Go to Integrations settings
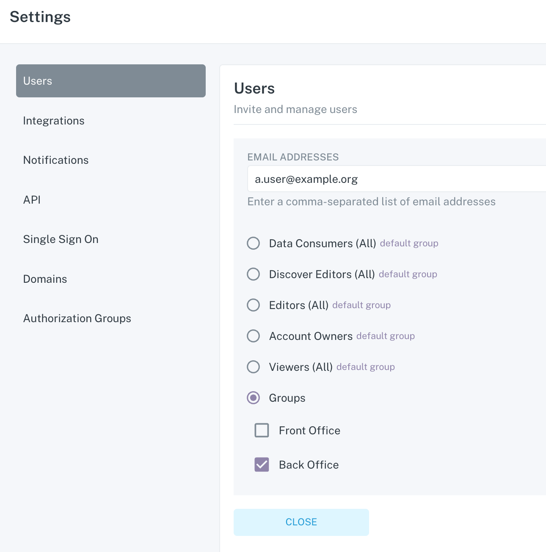This screenshot has width=546, height=552. 54,121
